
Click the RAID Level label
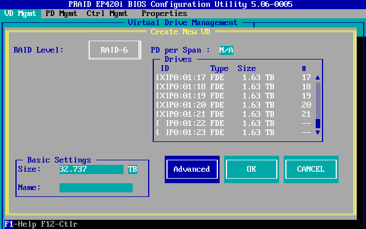tap(38, 50)
